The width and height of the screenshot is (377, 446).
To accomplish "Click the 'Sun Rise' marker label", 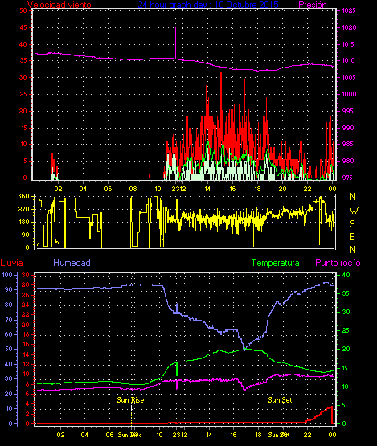I will click(x=130, y=400).
